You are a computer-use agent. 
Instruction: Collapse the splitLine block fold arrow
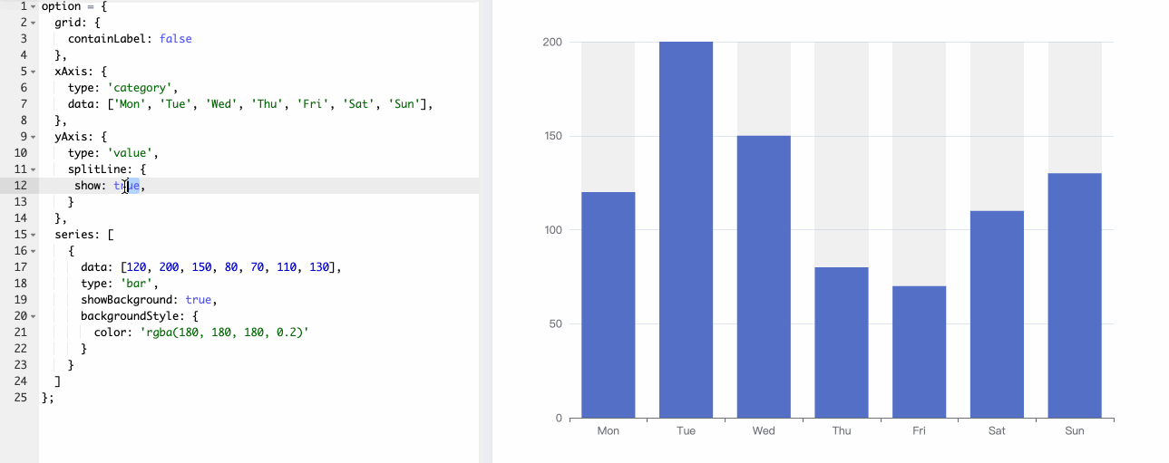[x=34, y=169]
